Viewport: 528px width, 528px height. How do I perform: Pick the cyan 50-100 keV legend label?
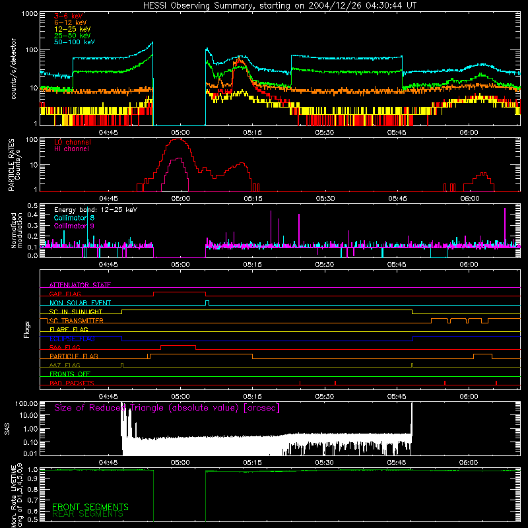click(x=75, y=42)
